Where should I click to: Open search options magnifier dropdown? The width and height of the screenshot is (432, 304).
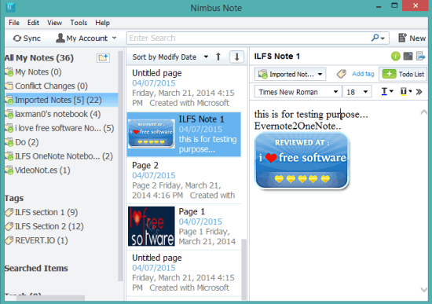(x=378, y=38)
